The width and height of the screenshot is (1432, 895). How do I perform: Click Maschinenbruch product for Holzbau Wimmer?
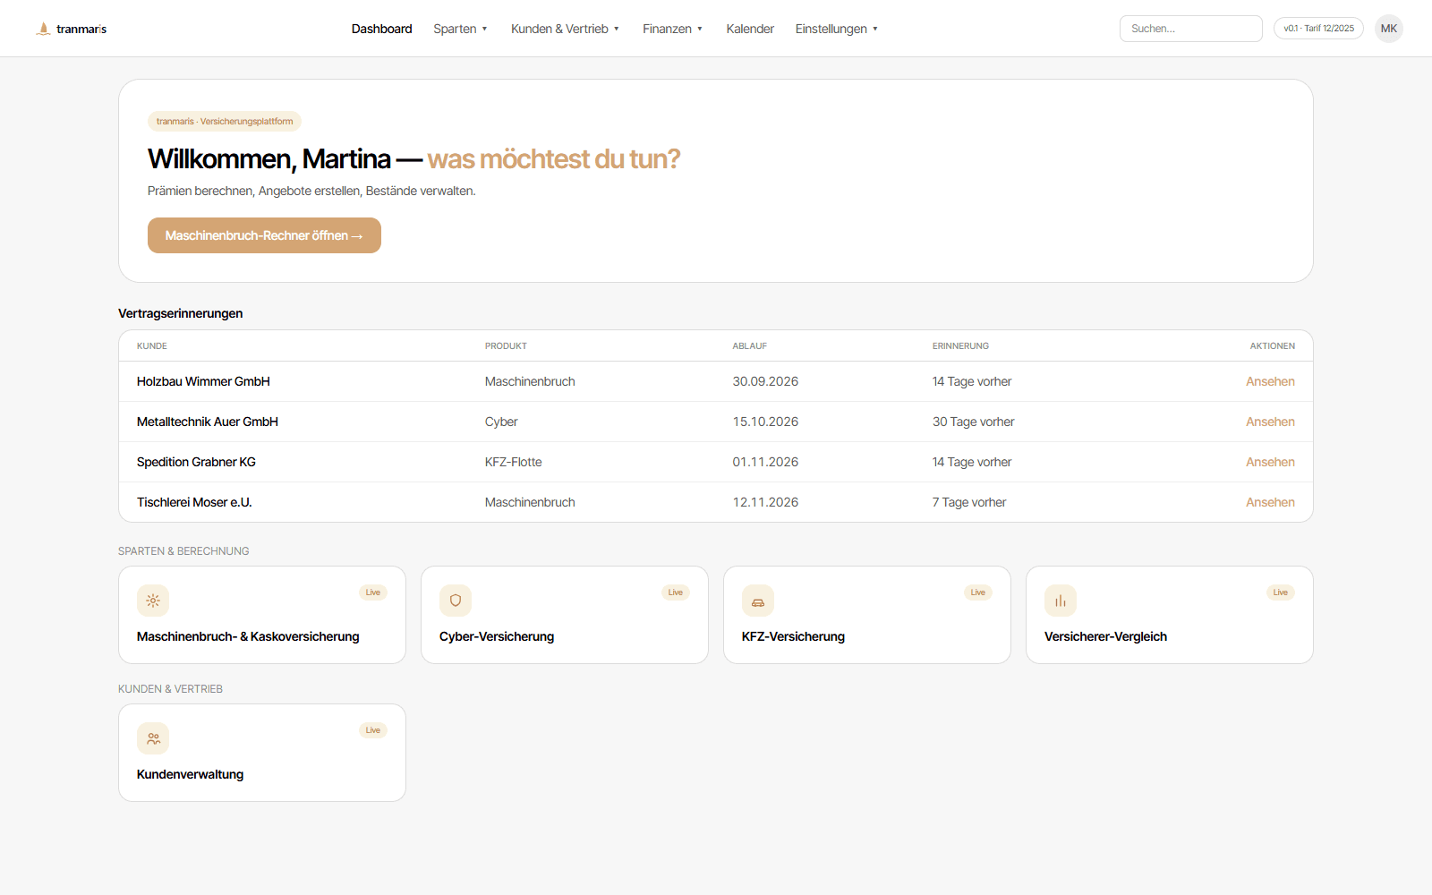[x=530, y=381]
